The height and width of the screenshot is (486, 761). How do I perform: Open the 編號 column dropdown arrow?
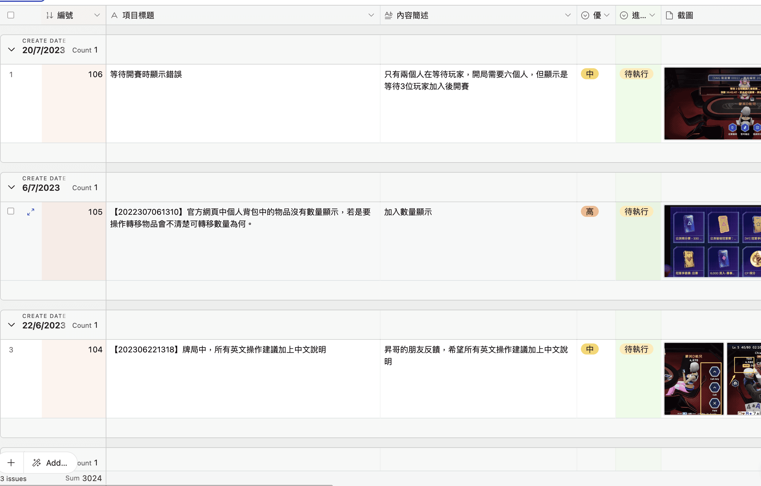97,15
